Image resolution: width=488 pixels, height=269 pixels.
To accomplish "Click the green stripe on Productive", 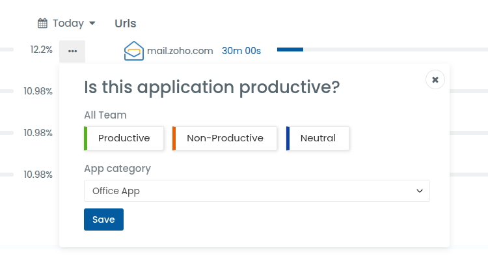I will click(86, 138).
